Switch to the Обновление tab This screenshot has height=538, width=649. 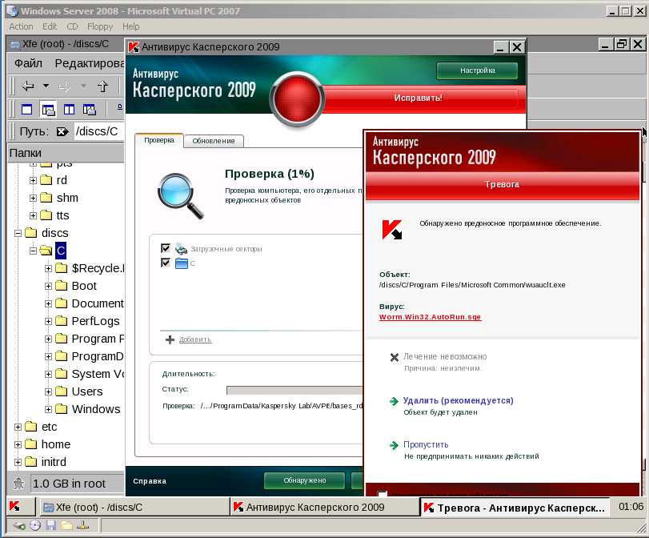(x=214, y=141)
